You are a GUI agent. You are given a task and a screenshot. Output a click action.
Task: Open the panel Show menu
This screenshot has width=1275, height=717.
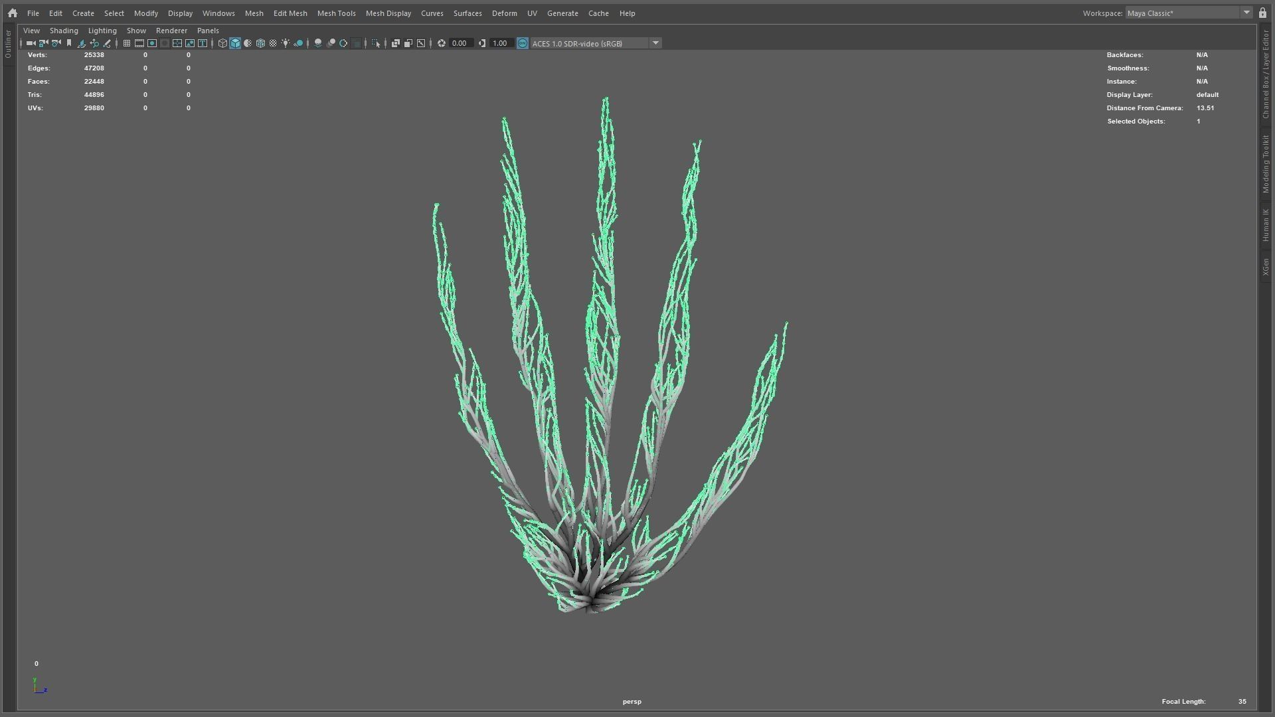pyautogui.click(x=136, y=31)
